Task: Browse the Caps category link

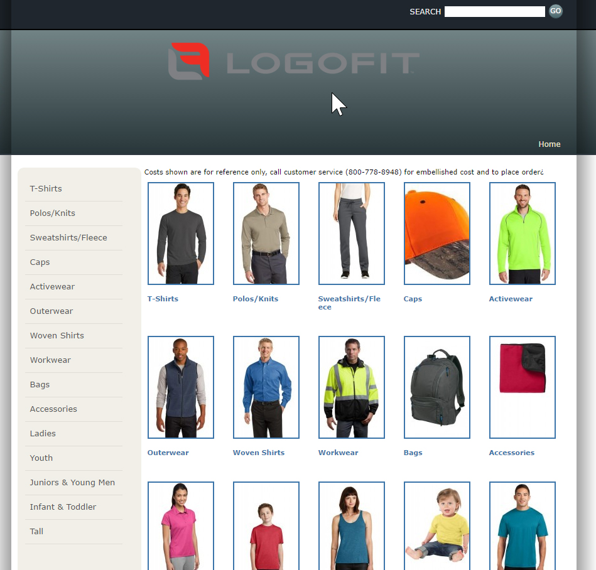Action: [40, 262]
